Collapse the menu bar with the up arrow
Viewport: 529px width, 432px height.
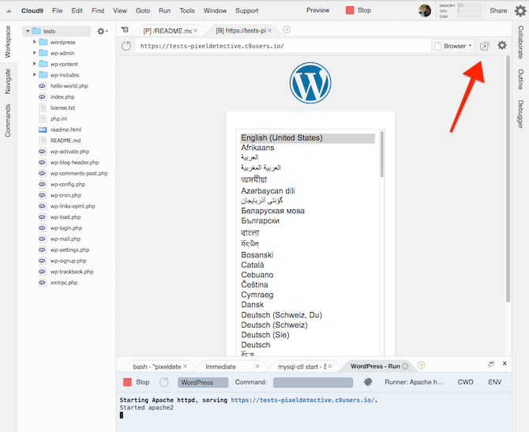point(9,11)
